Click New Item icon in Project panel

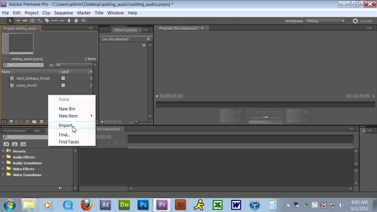click(42, 122)
